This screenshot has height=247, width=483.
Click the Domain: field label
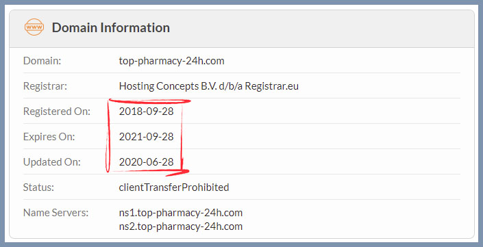tap(42, 61)
